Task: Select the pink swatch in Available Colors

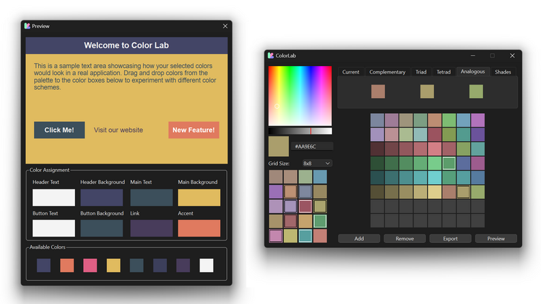Action: point(90,265)
